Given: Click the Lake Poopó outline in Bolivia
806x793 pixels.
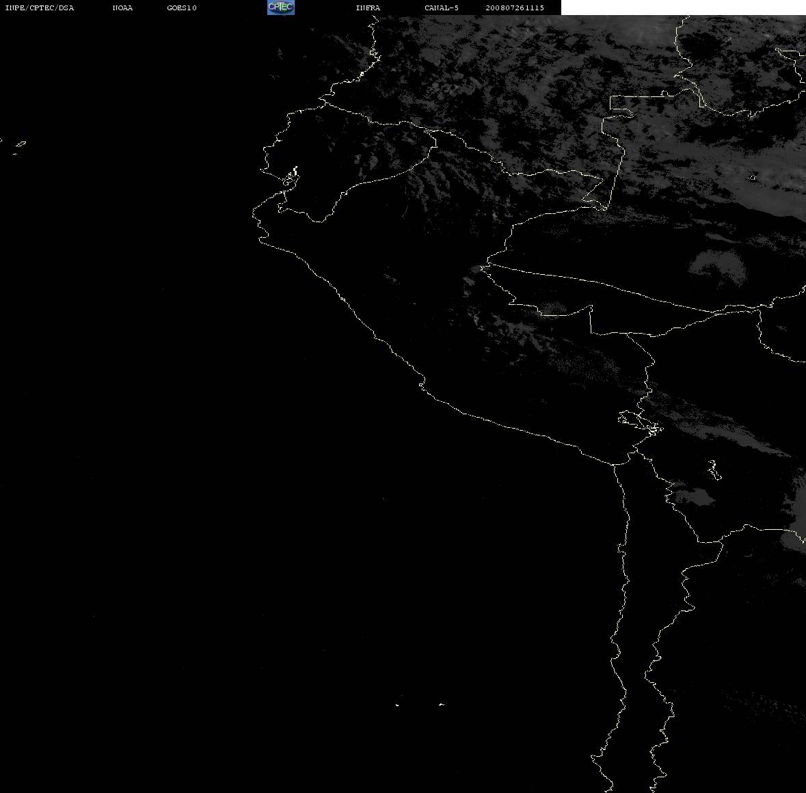Looking at the screenshot, I should pos(714,470).
